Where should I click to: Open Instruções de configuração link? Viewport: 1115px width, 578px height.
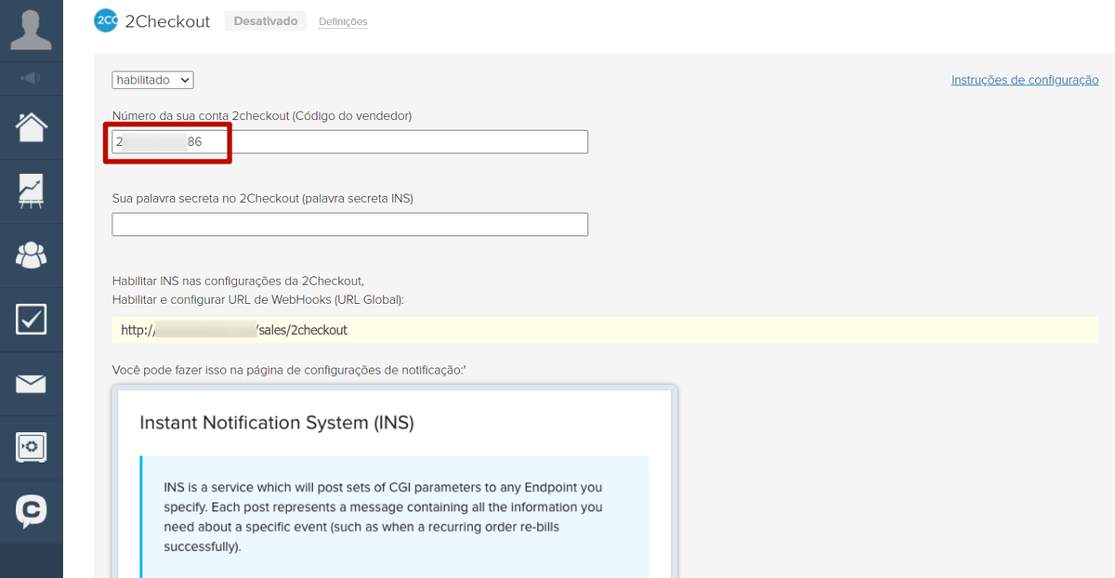click(x=1025, y=80)
